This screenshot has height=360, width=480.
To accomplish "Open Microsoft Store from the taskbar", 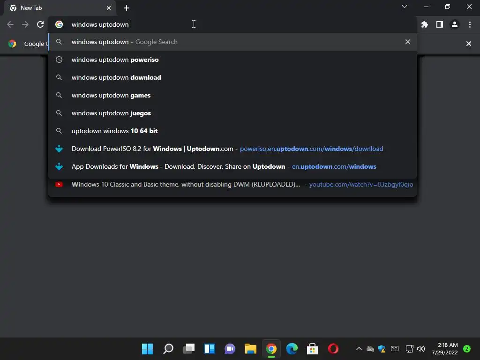I will coord(313,349).
